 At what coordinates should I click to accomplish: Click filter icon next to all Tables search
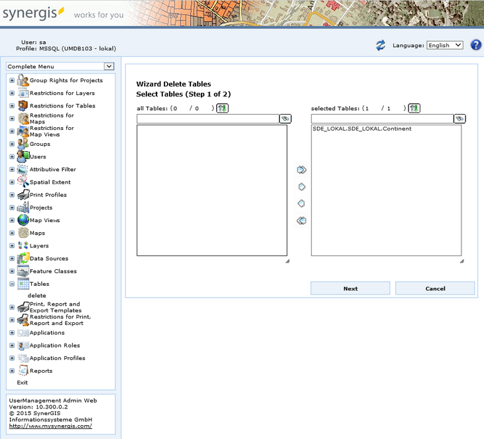(285, 119)
